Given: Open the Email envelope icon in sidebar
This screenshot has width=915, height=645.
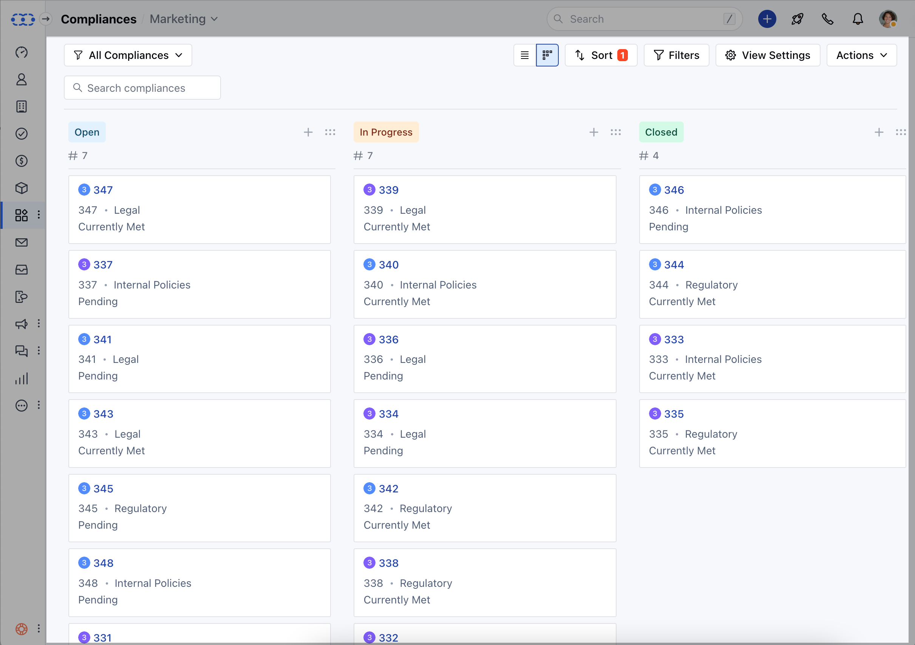Looking at the screenshot, I should 22,242.
